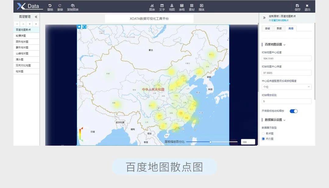This screenshot has height=188, width=329.
Task: Select the 柱状图 layer
Action: click(27, 71)
